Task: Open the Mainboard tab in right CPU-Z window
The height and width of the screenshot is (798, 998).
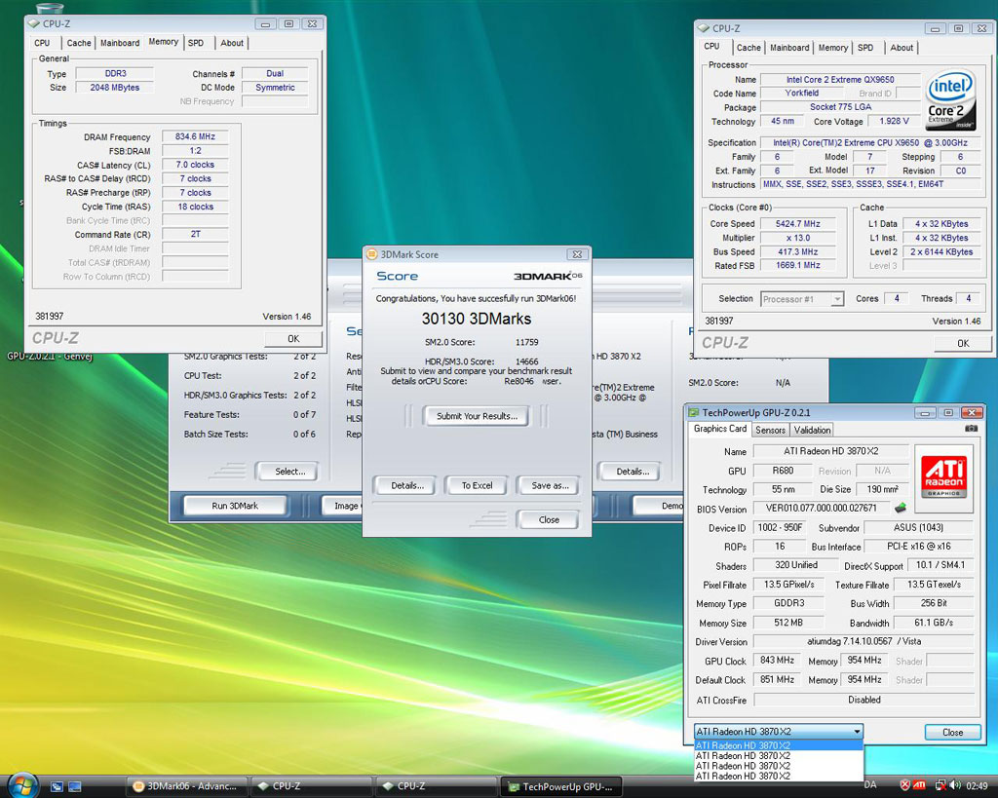Action: (x=789, y=47)
